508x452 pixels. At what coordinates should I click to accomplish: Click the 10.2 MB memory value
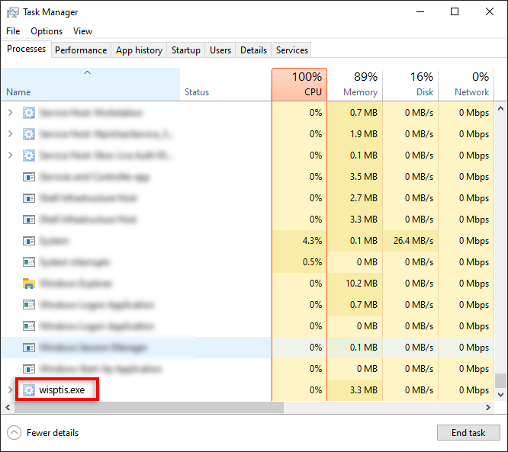362,284
